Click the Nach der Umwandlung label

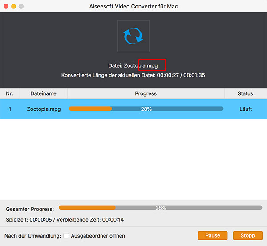pos(32,236)
